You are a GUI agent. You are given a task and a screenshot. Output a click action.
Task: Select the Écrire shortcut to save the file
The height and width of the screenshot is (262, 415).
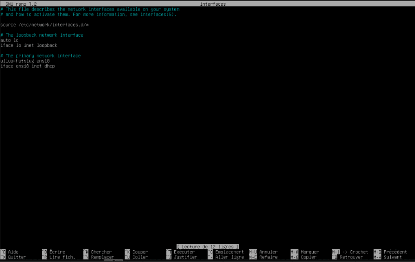[x=57, y=252]
